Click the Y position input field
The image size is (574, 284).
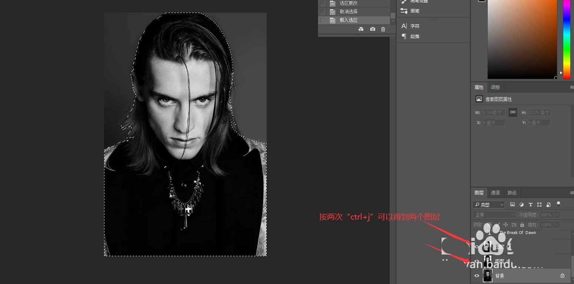[x=539, y=123]
